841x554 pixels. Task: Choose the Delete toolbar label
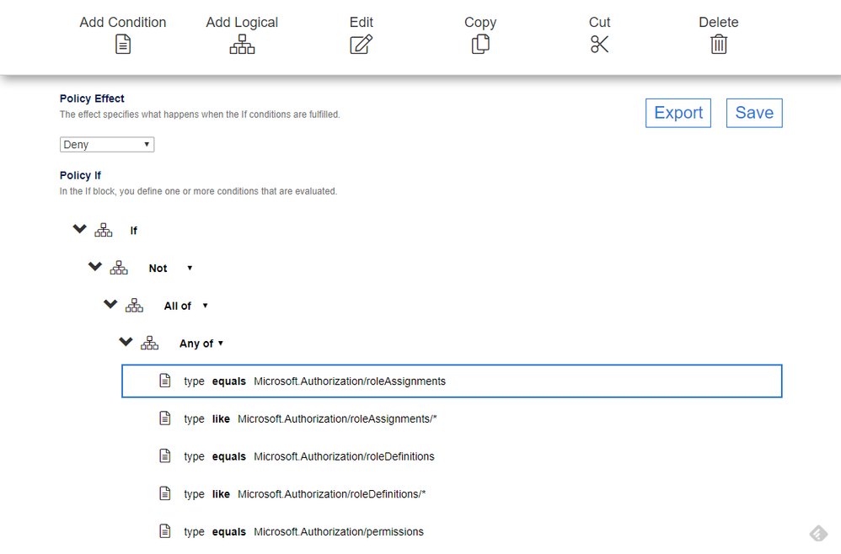pos(719,22)
